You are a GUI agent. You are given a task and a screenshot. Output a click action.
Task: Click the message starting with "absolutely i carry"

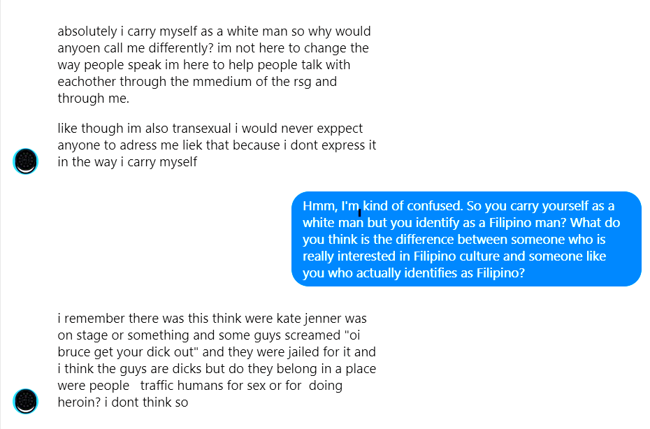[214, 65]
